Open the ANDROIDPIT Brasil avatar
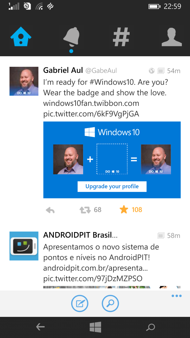The image size is (190, 338). [24, 246]
